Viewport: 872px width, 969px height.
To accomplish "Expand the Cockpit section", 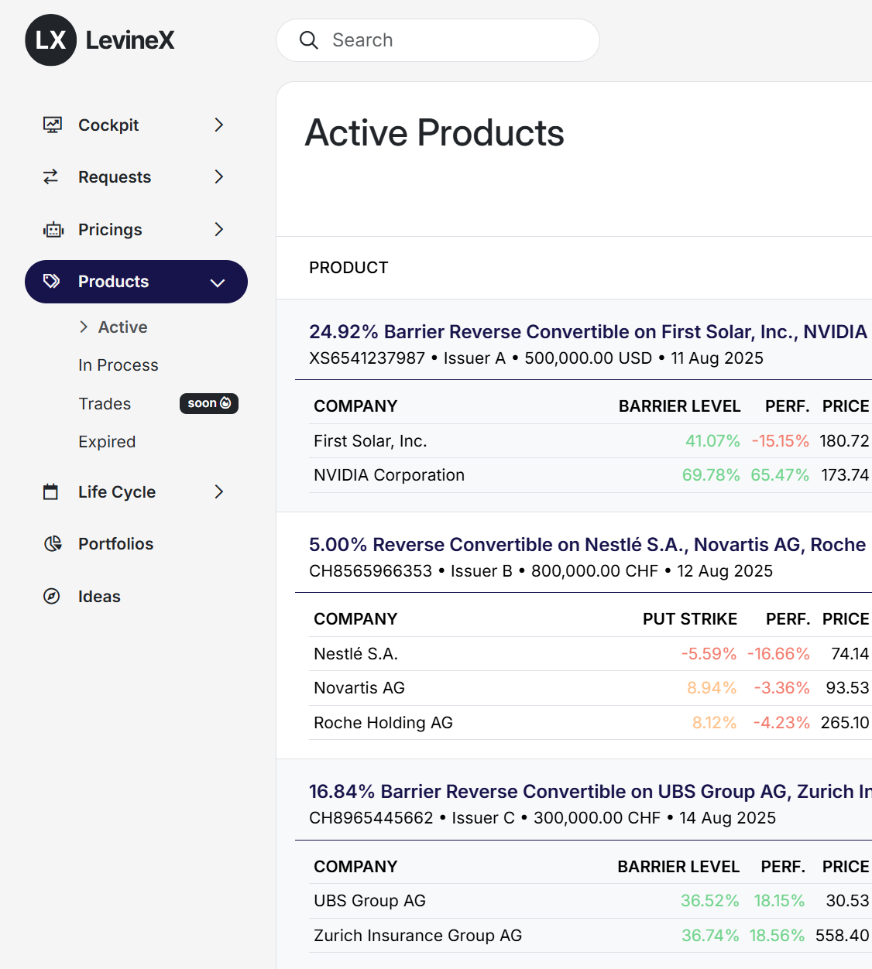I will point(219,125).
